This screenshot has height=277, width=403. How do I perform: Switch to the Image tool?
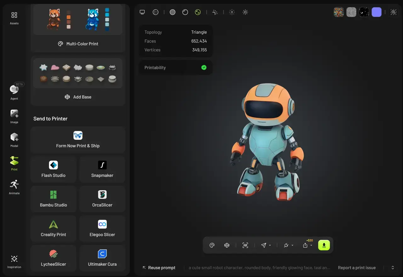coord(14,116)
